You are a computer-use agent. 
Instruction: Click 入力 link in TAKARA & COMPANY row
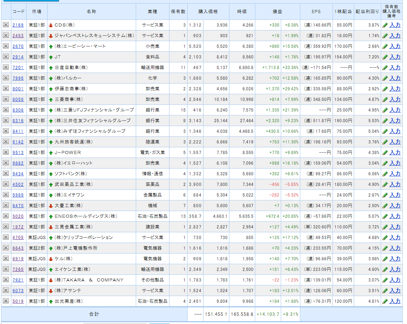pos(395,280)
